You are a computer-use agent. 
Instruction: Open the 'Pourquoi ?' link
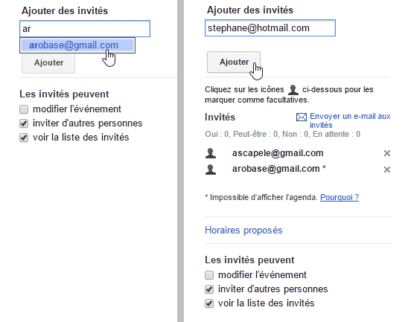[x=340, y=197]
